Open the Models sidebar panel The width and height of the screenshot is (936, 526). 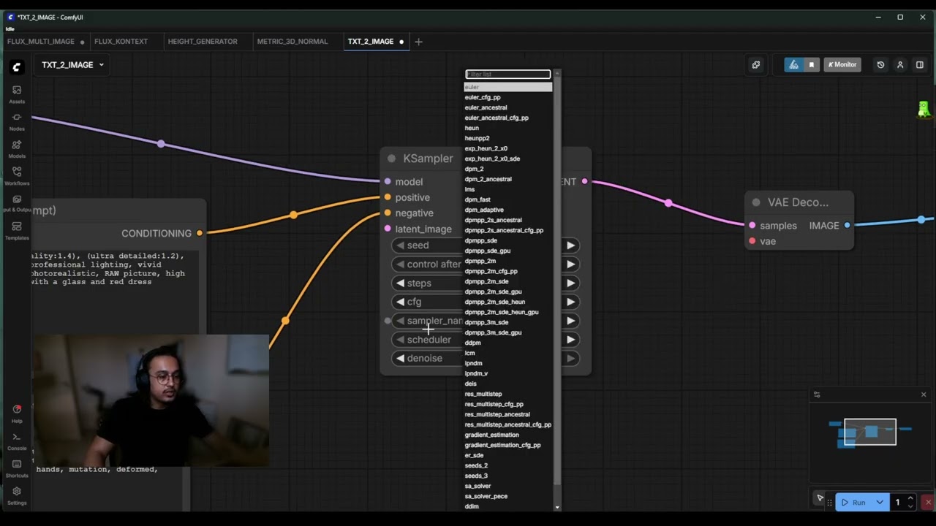point(16,149)
